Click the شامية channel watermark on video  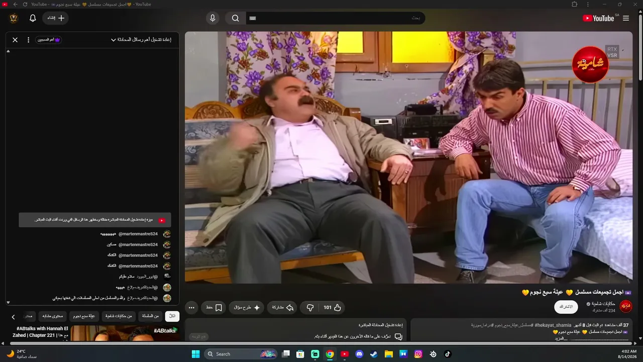pyautogui.click(x=590, y=64)
